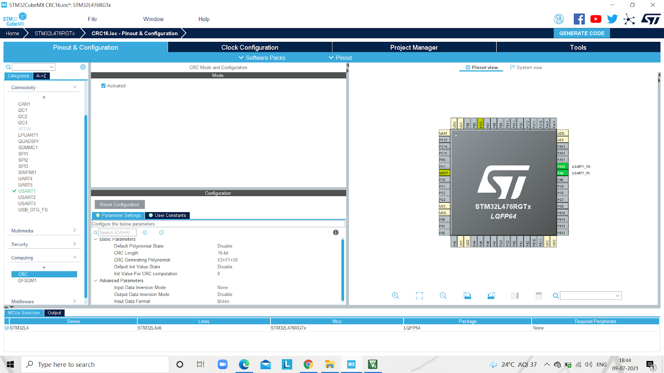Viewport: 664px width, 373px height.
Task: Open the categories settings gear icon
Action: pos(83,67)
